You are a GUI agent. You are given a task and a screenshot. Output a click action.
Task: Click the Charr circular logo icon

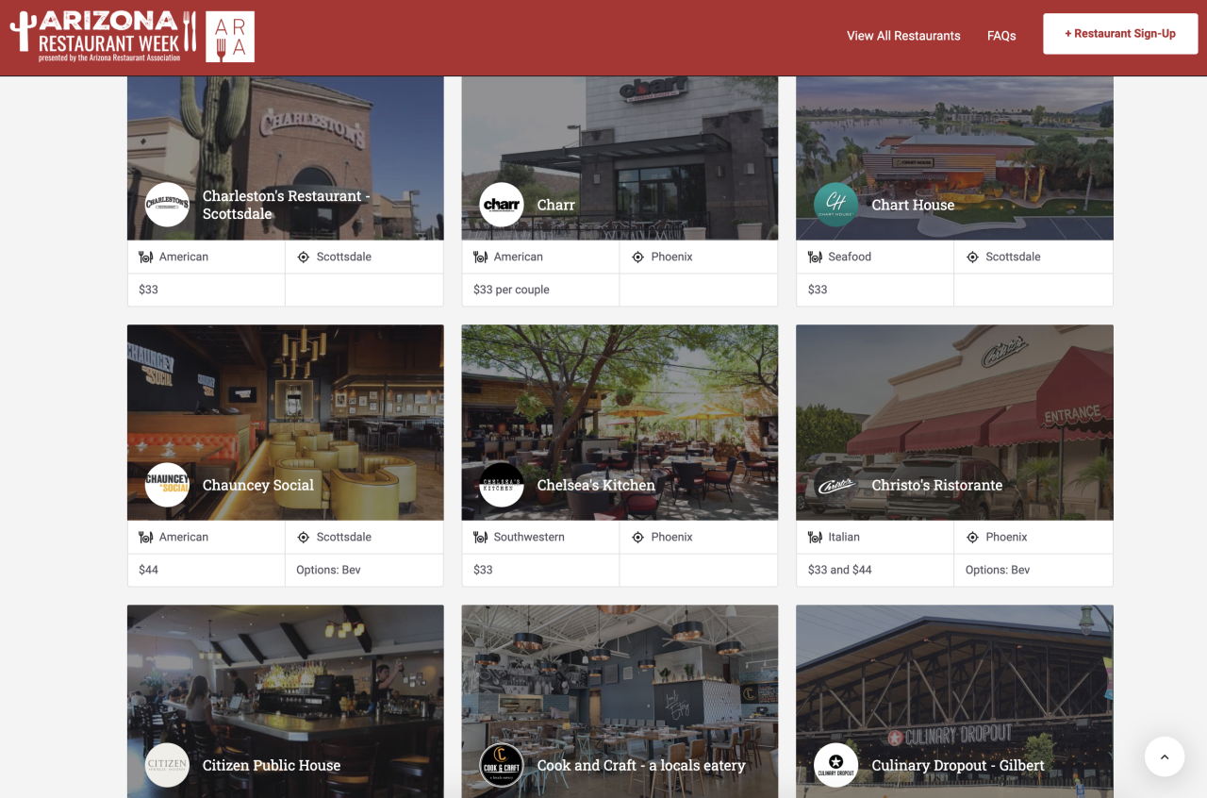tap(502, 205)
